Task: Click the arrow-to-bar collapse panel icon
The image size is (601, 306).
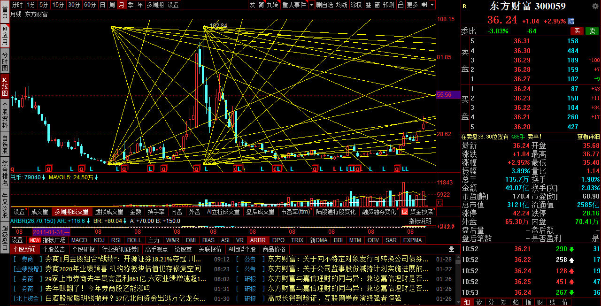Action: click(x=424, y=5)
